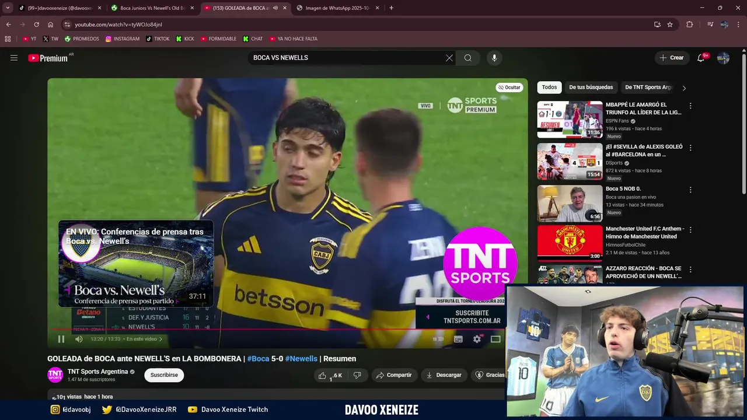Viewport: 747px width, 420px height.
Task: Open options for the Azzaro Reacción video
Action: 690,269
